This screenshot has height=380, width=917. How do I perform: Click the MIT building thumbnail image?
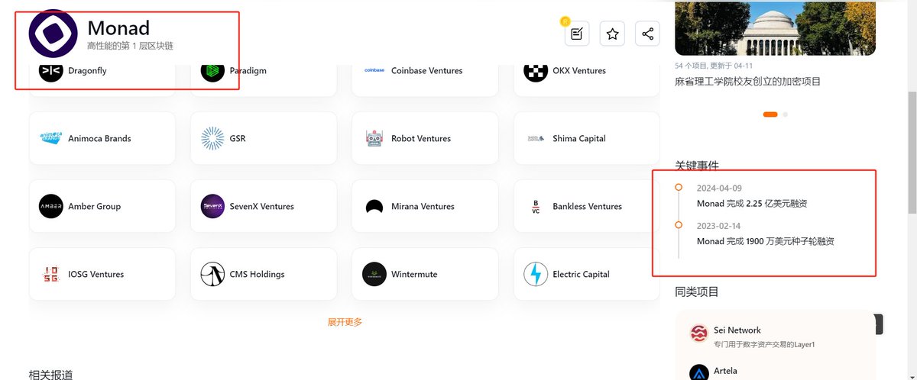click(775, 27)
